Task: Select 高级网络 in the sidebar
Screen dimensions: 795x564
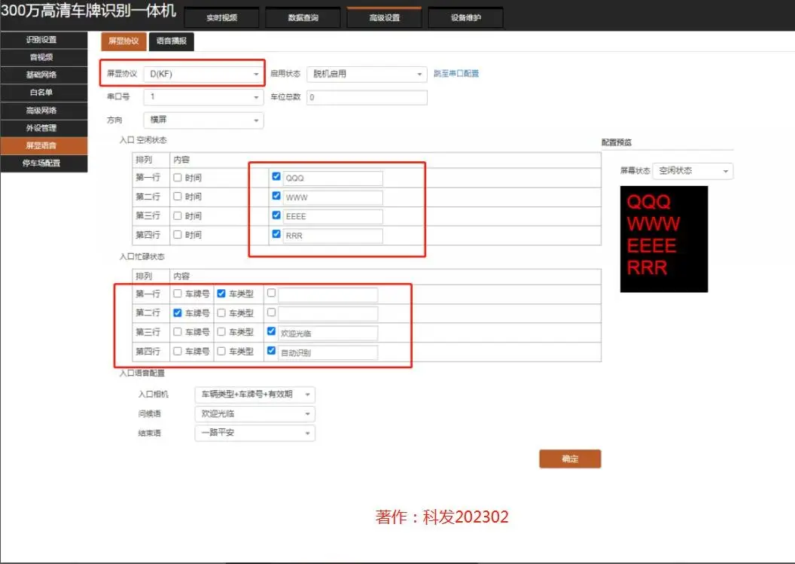Action: [x=42, y=111]
